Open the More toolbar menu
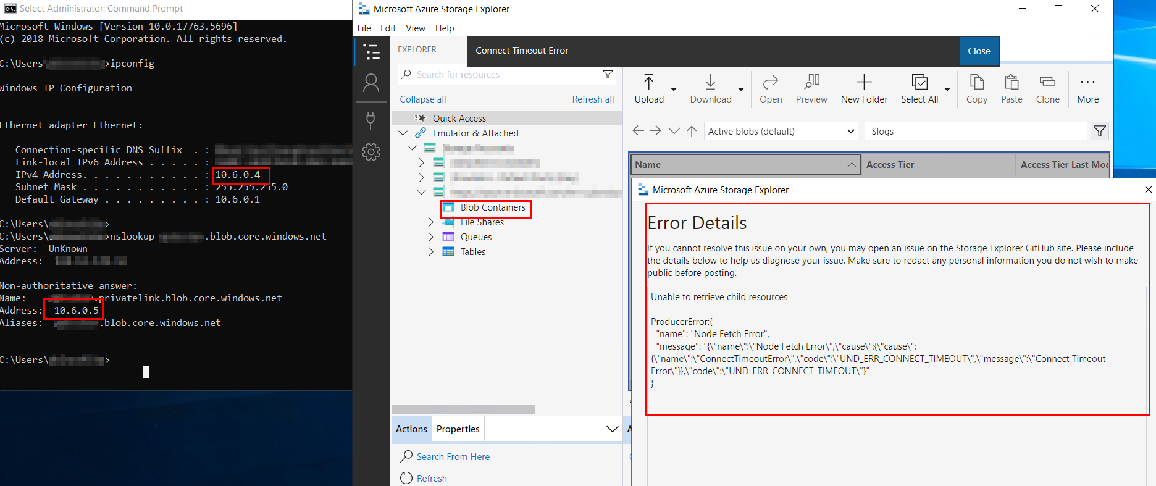Image resolution: width=1156 pixels, height=486 pixels. pyautogui.click(x=1088, y=90)
